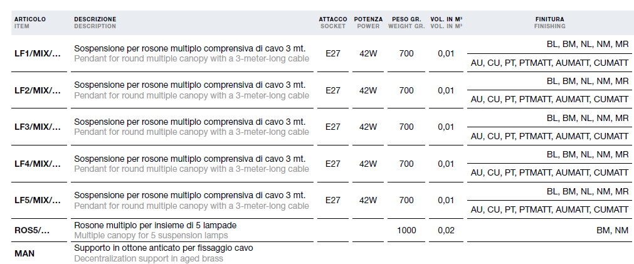Select the MAN article code

tap(24, 253)
